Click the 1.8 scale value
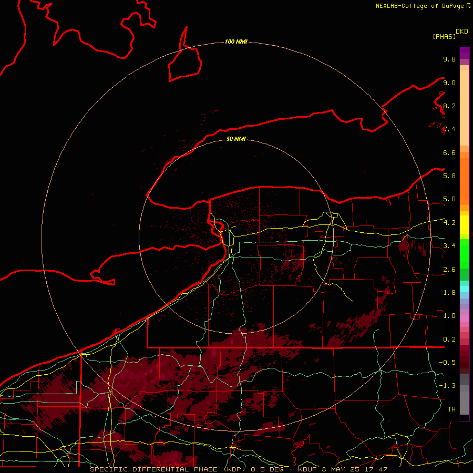 click(449, 293)
